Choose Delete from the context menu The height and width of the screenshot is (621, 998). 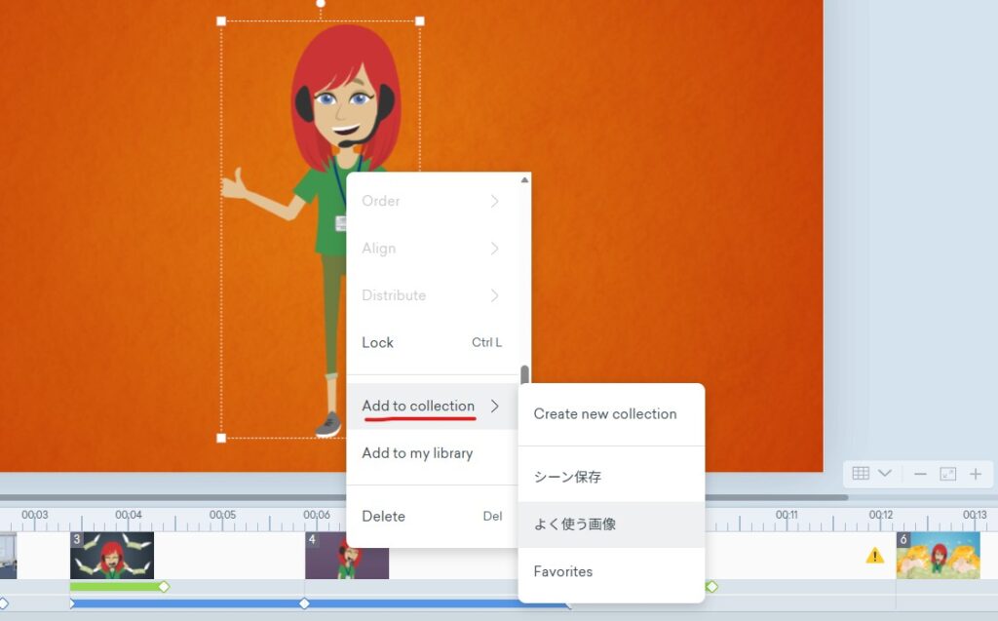430,517
